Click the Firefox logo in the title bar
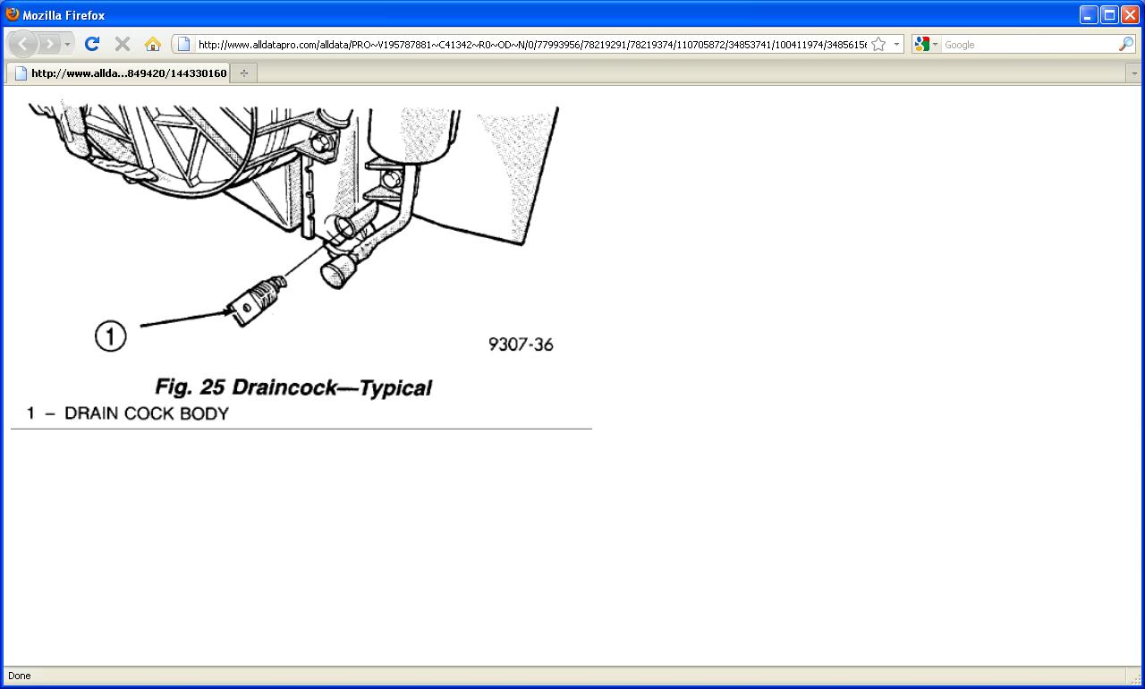The width and height of the screenshot is (1145, 689). pyautogui.click(x=13, y=14)
